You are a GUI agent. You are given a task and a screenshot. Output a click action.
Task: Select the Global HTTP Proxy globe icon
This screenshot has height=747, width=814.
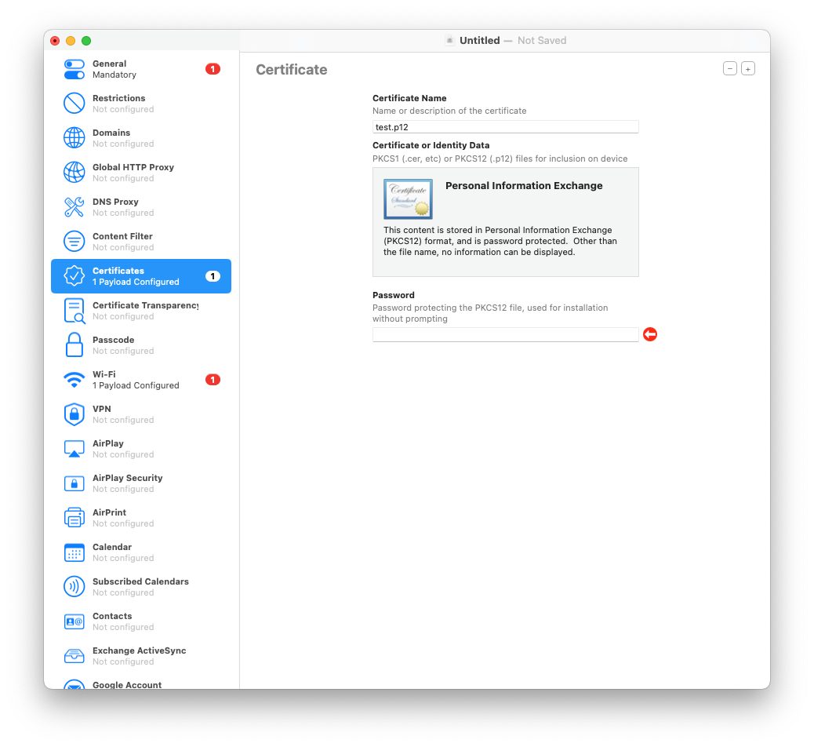[x=74, y=173]
